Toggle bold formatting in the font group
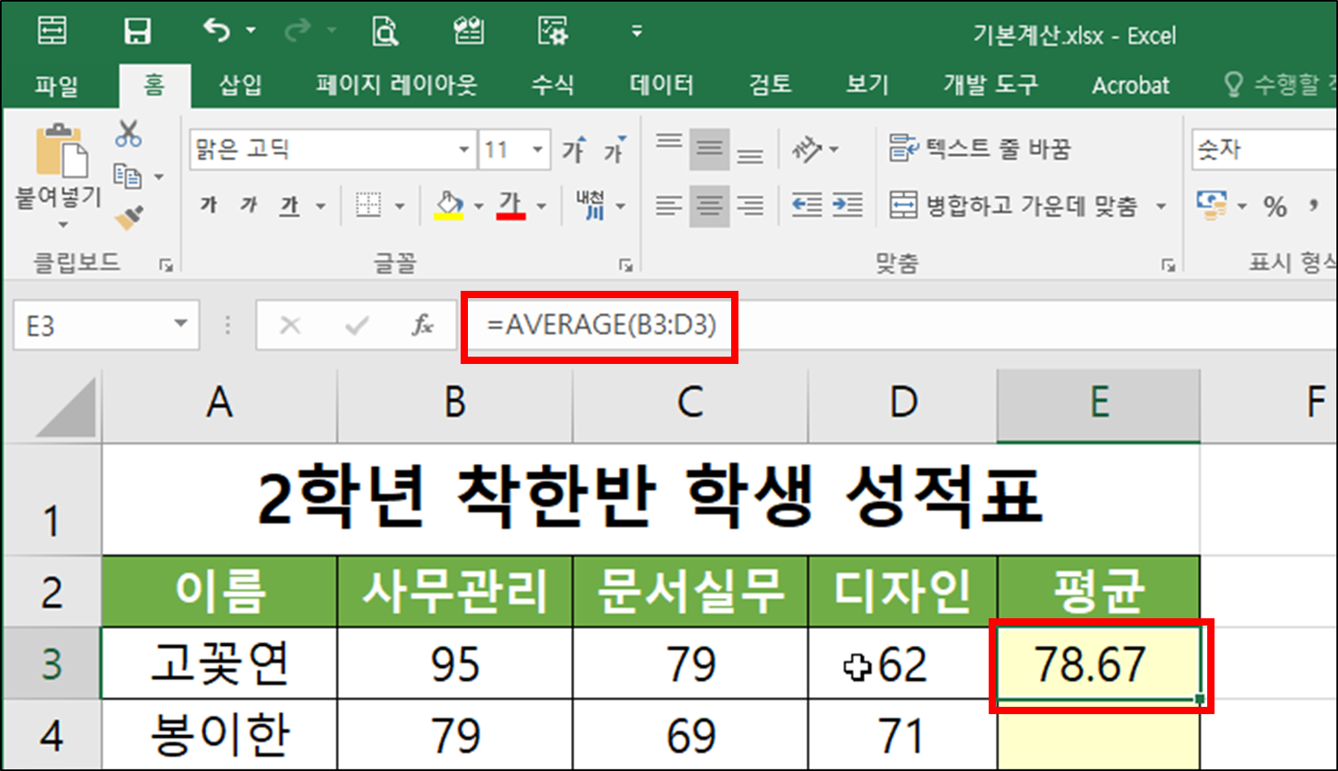Screen dimensions: 1338x771 207,205
